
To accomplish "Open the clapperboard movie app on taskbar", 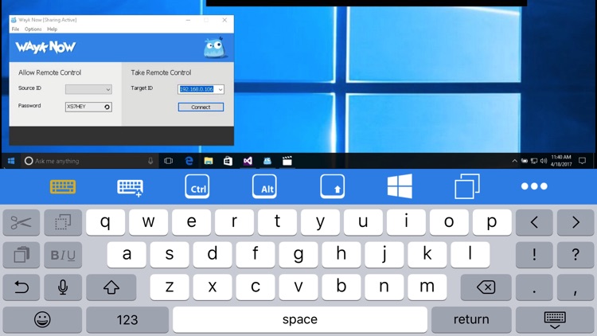I will (x=287, y=161).
